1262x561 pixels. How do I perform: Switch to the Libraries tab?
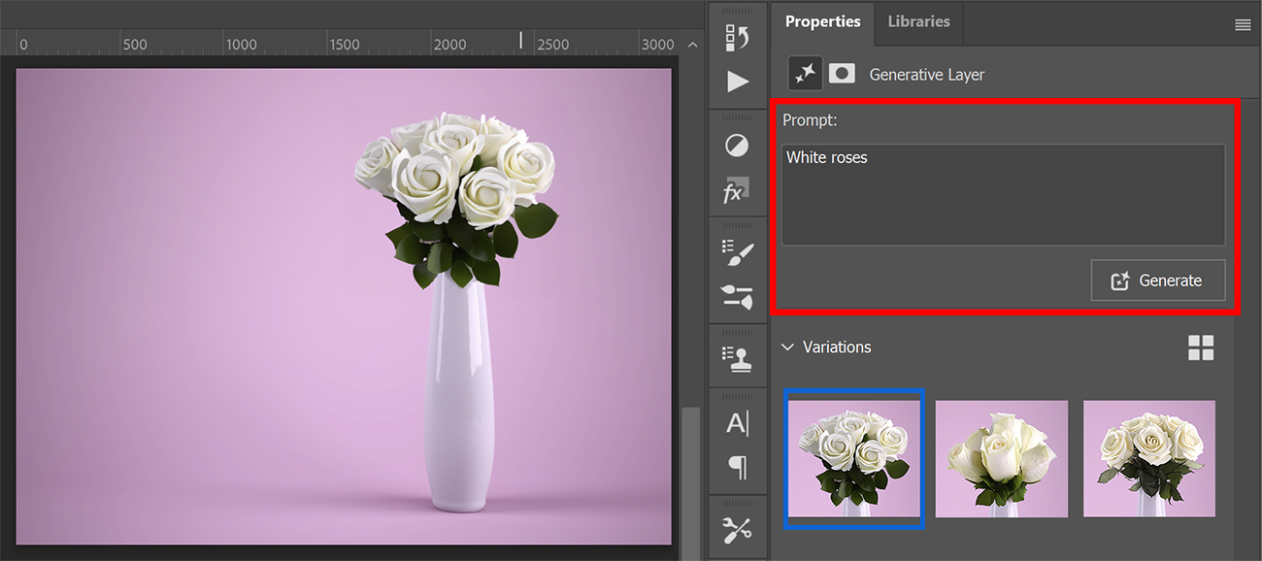(x=917, y=20)
